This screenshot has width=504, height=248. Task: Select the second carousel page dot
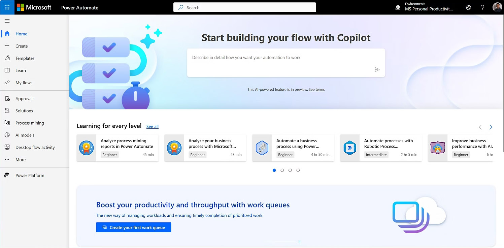282,170
